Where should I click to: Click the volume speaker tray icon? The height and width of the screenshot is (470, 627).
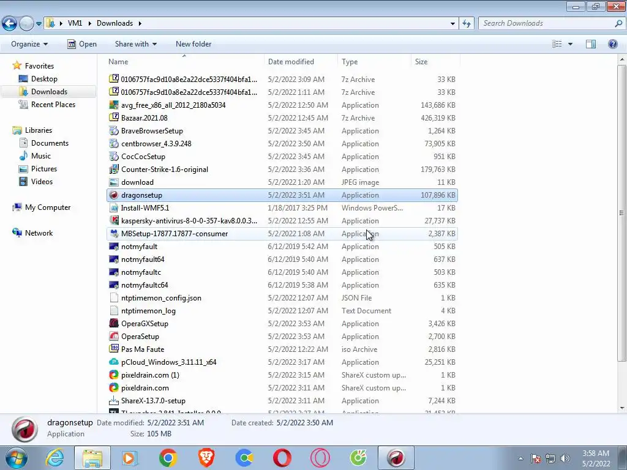[565, 458]
